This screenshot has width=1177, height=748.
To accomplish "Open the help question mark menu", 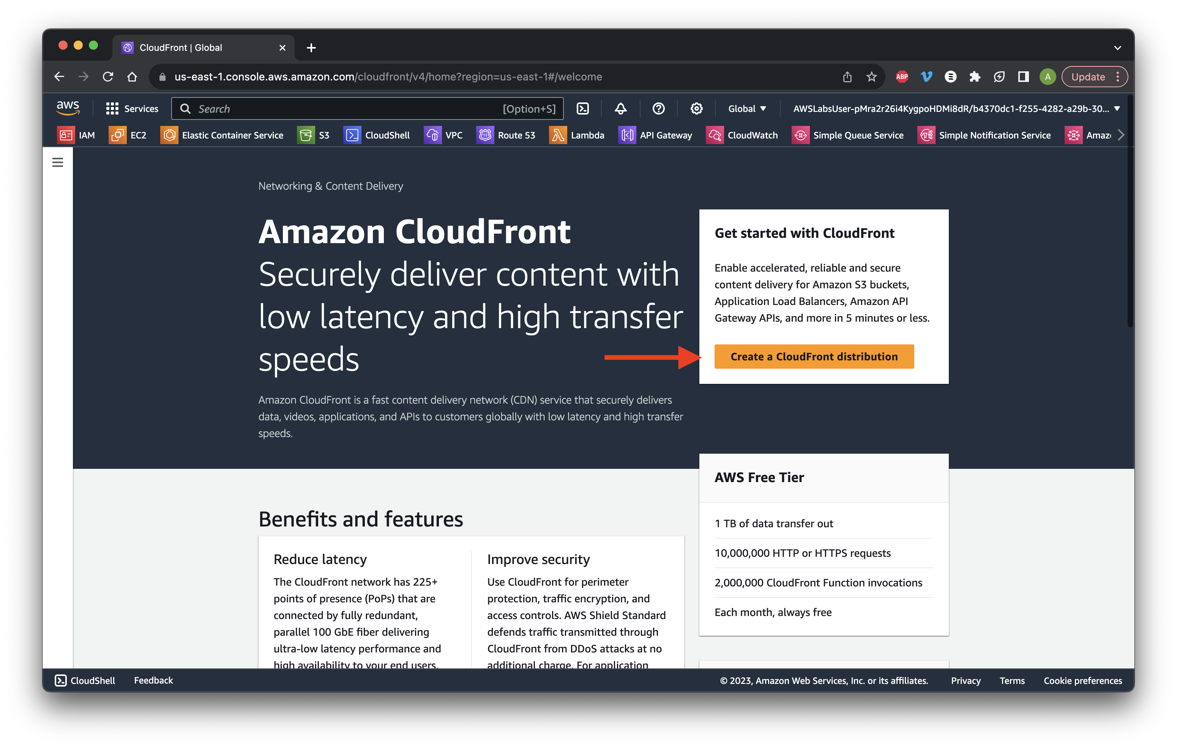I will [658, 108].
